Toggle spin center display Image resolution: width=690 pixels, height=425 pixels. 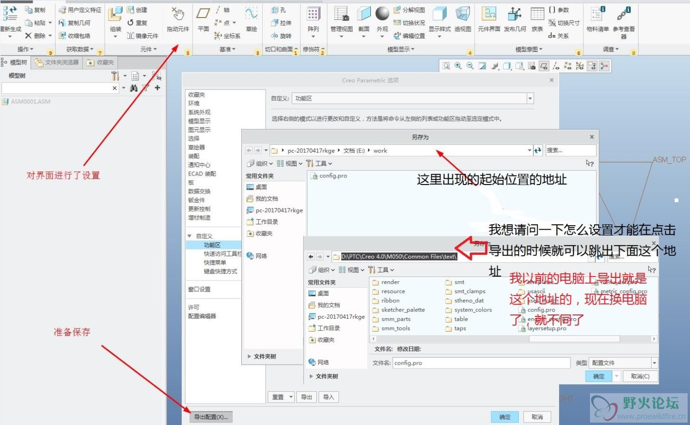(x=604, y=66)
